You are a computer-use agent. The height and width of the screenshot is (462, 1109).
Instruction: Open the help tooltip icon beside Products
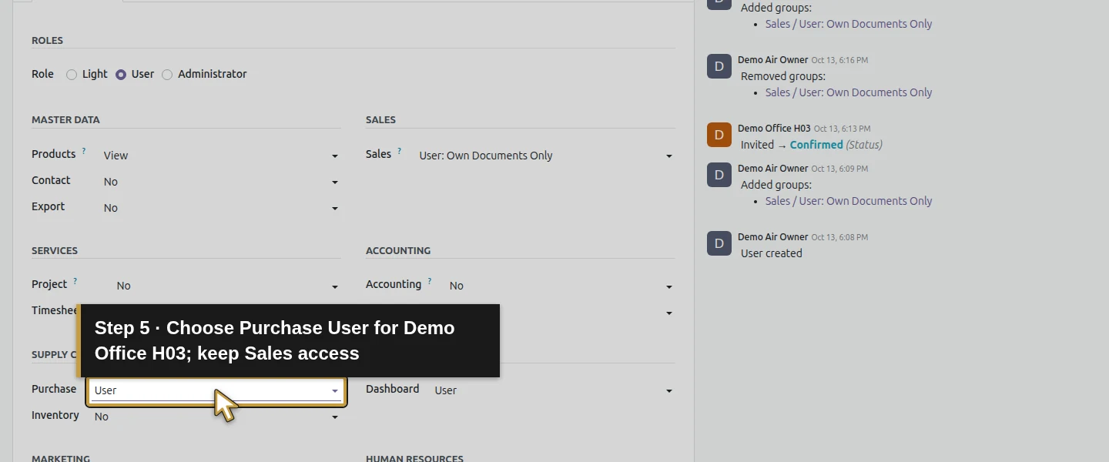pyautogui.click(x=84, y=151)
